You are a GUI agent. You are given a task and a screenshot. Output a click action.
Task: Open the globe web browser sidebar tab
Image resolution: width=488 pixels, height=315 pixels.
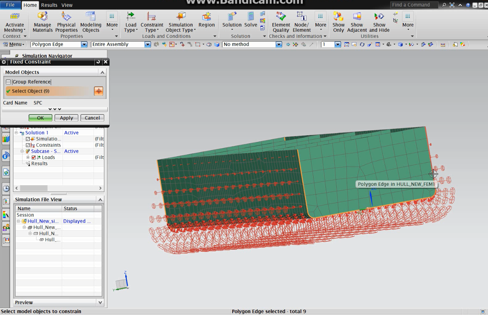pyautogui.click(x=6, y=172)
